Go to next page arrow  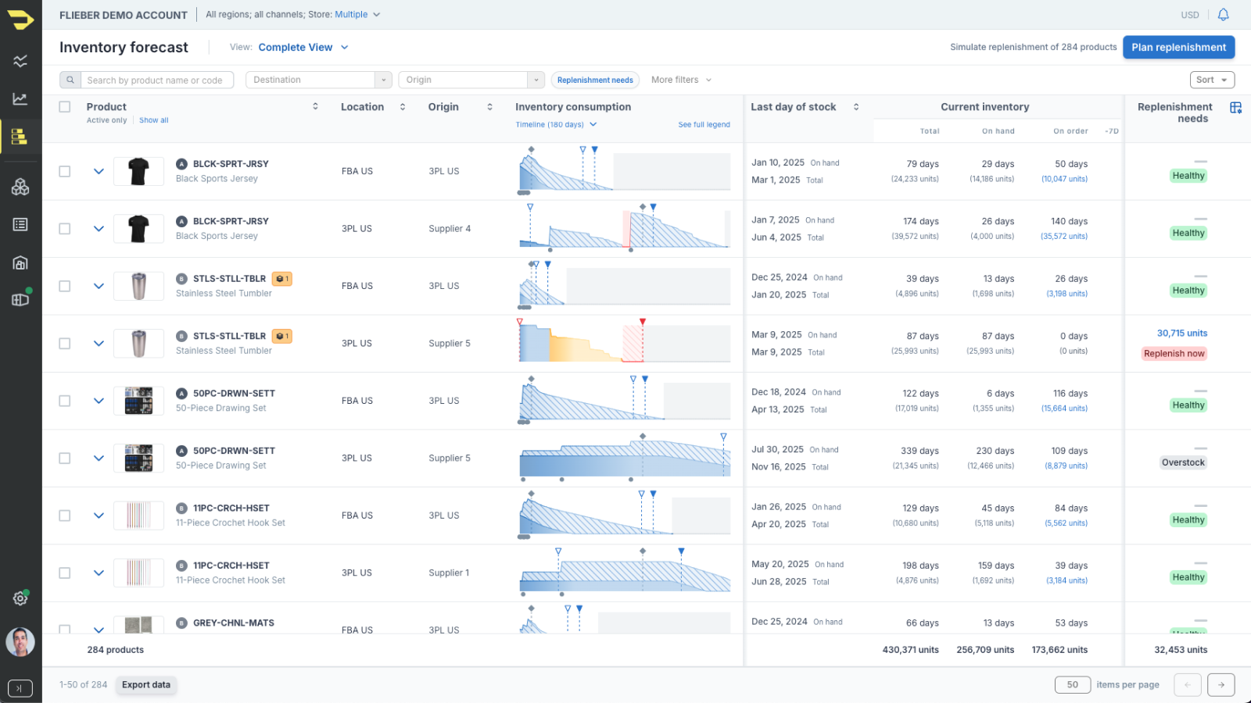click(1221, 685)
